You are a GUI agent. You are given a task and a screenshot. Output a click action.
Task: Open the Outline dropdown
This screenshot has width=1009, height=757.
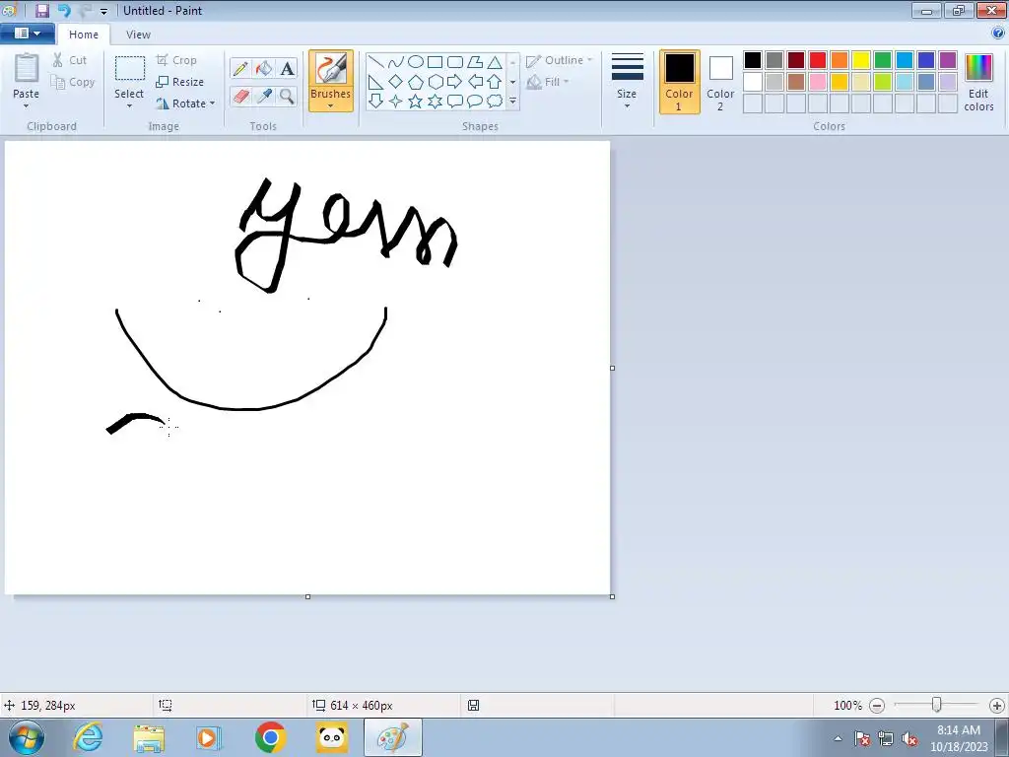coord(559,60)
